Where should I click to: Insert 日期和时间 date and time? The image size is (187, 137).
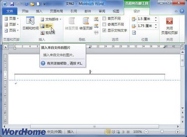[x=31, y=23]
